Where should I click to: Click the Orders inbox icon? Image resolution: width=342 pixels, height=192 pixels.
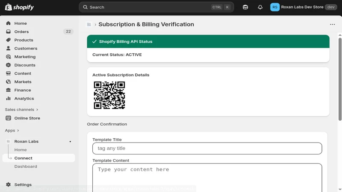click(8, 32)
